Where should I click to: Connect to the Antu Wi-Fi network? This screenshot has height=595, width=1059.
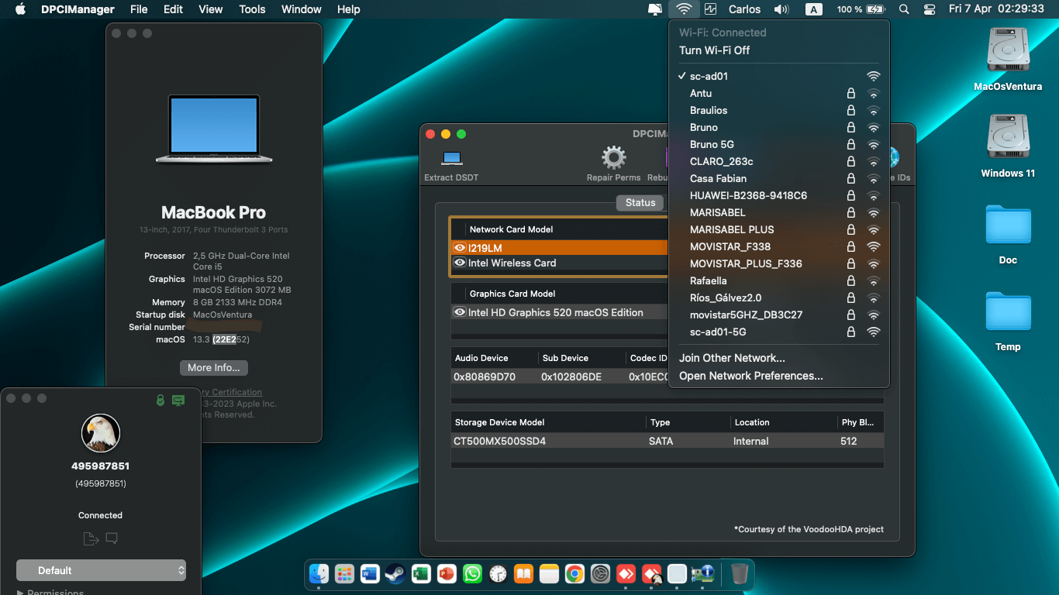(x=779, y=93)
